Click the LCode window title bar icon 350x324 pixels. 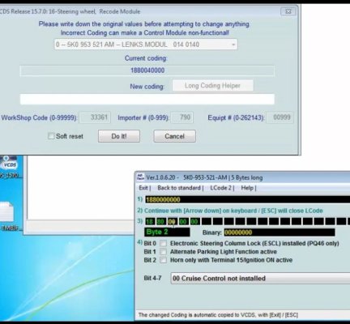click(x=140, y=177)
